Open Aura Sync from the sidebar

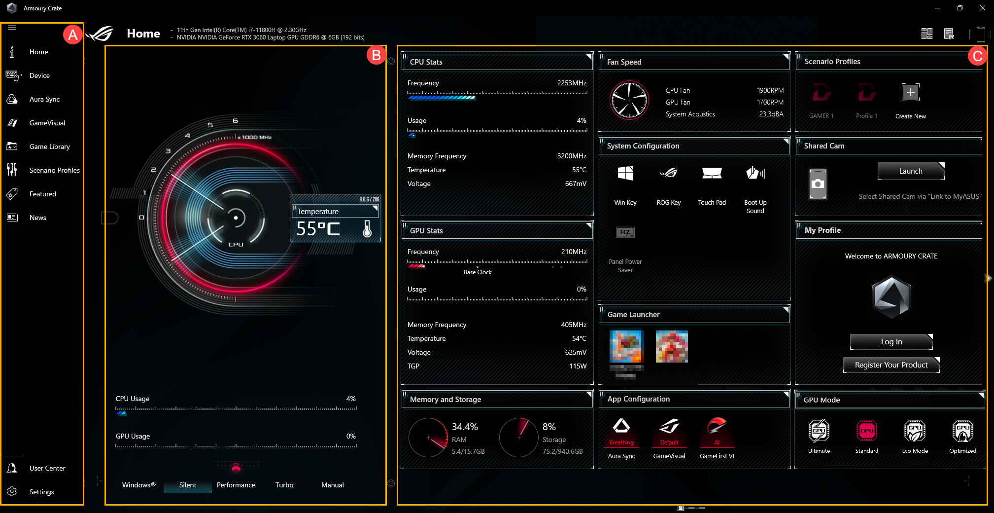click(44, 99)
